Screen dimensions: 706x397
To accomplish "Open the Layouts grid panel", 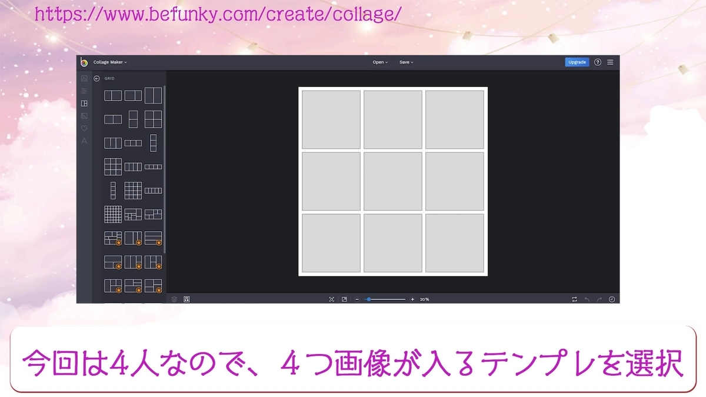I will 84,103.
